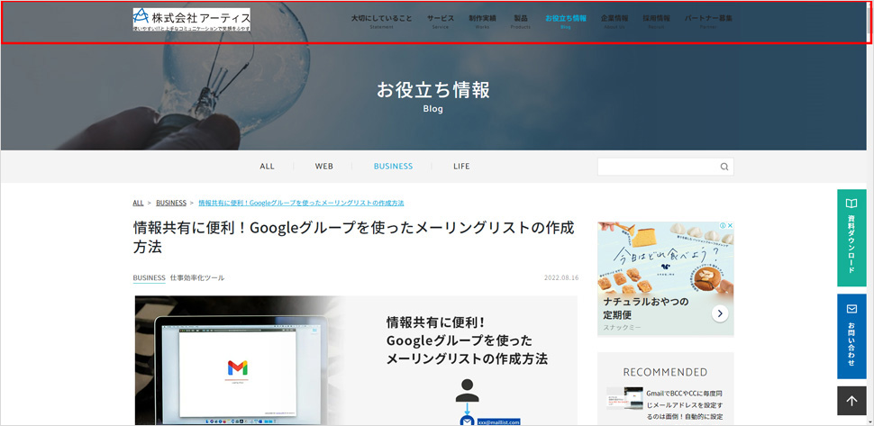Click the article hero image

point(356,360)
